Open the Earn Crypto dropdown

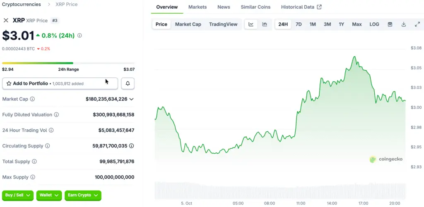(83, 195)
